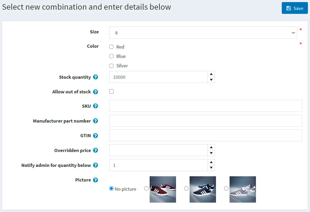The image size is (310, 212).
Task: Select the Silver color radio option
Action: tap(112, 66)
